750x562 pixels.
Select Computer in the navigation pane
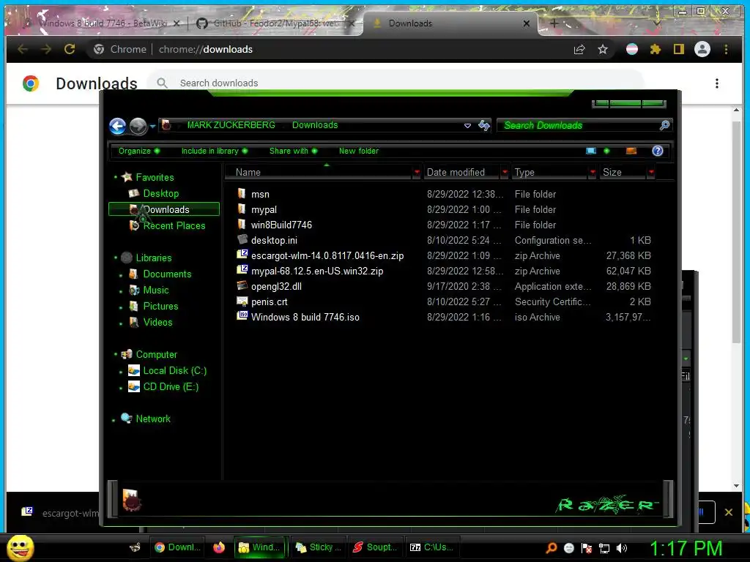coord(157,355)
